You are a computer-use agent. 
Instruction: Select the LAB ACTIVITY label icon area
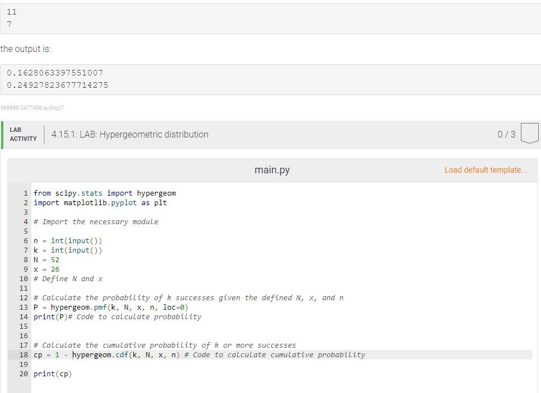pyautogui.click(x=23, y=134)
